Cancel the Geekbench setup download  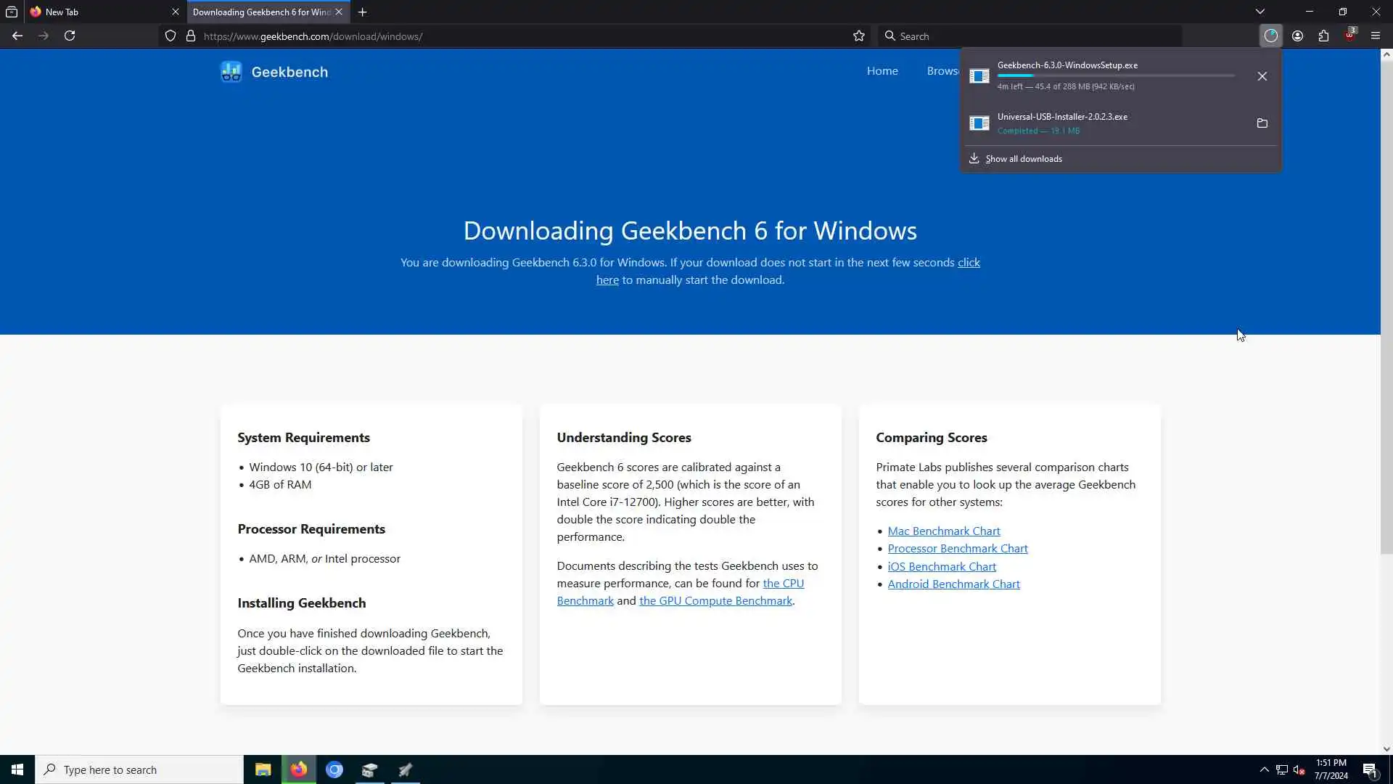tap(1262, 76)
